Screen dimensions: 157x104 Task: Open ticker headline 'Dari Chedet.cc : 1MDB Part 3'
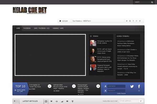(82, 21)
